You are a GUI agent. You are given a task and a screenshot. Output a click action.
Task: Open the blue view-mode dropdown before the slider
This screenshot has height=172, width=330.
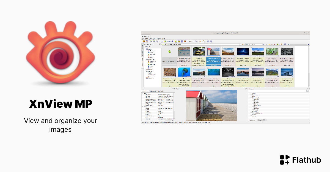pos(286,44)
